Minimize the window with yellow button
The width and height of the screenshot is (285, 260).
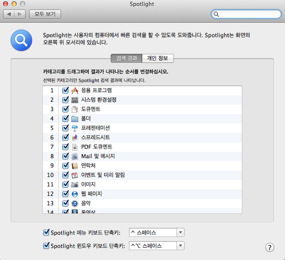14,4
